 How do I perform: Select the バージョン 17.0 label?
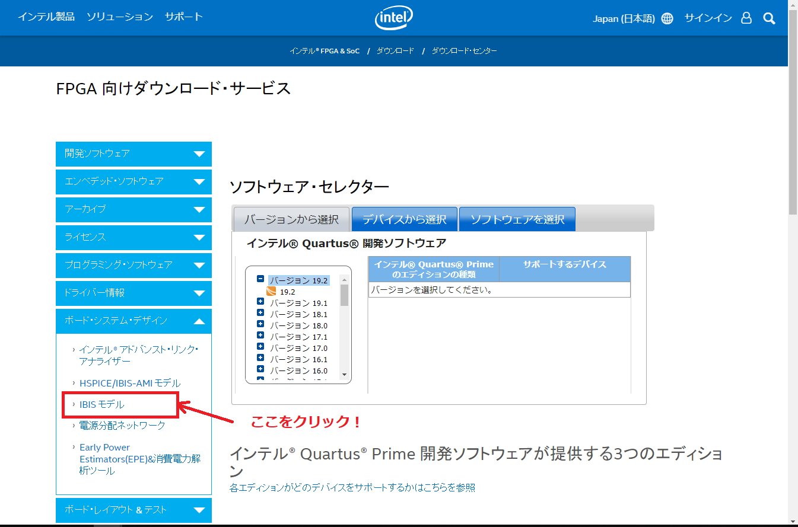click(x=298, y=348)
